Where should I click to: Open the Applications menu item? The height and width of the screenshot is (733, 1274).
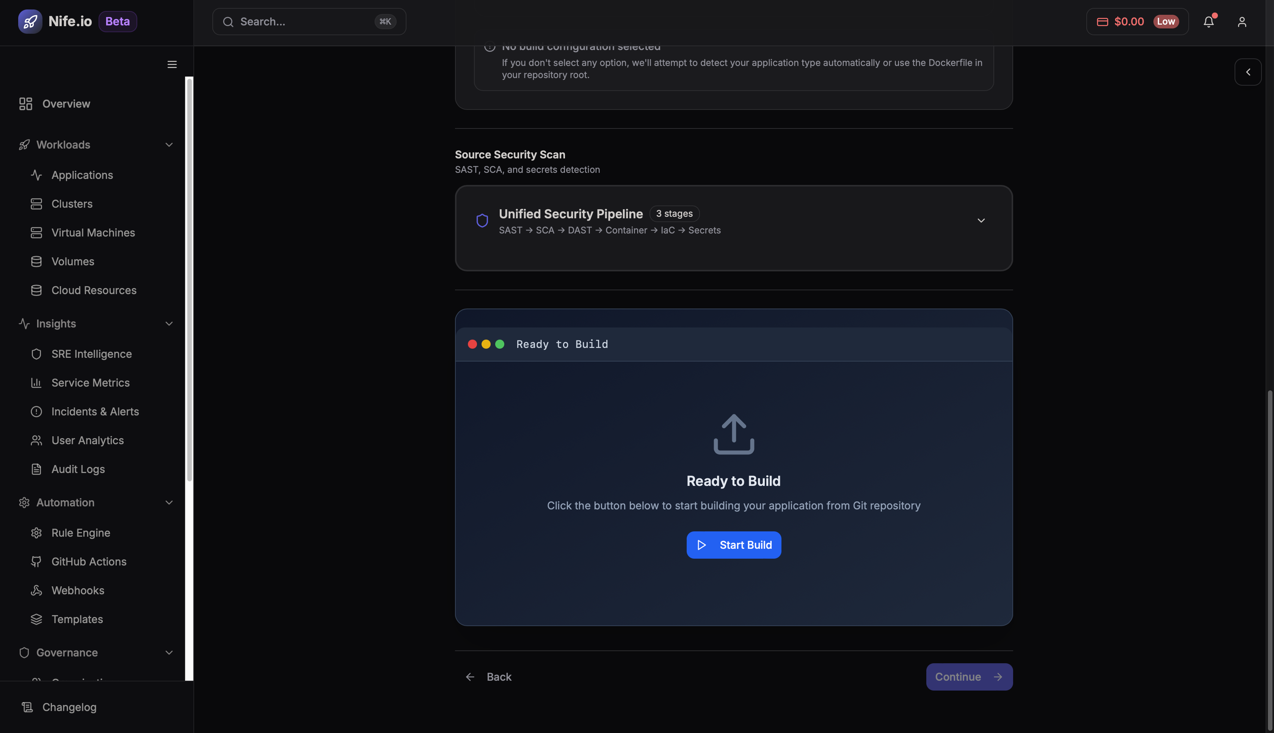(82, 175)
